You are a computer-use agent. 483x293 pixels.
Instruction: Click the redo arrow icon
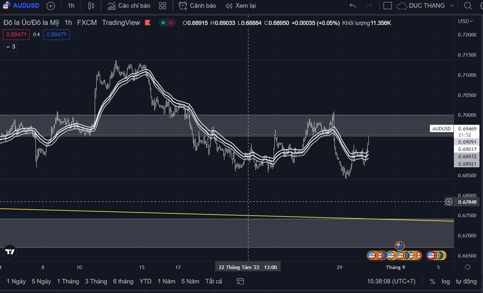369,6
